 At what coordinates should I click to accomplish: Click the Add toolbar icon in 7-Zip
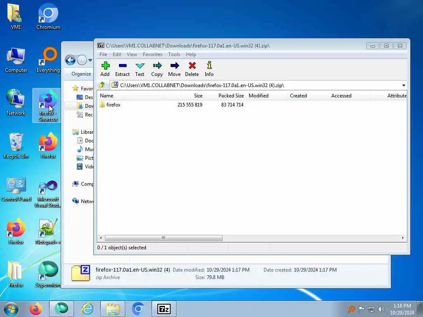coord(105,69)
